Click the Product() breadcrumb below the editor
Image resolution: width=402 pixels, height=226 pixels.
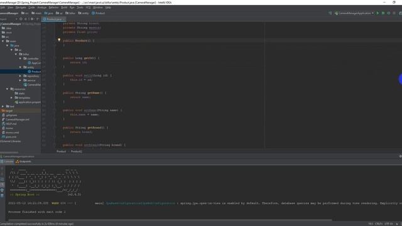77,151
